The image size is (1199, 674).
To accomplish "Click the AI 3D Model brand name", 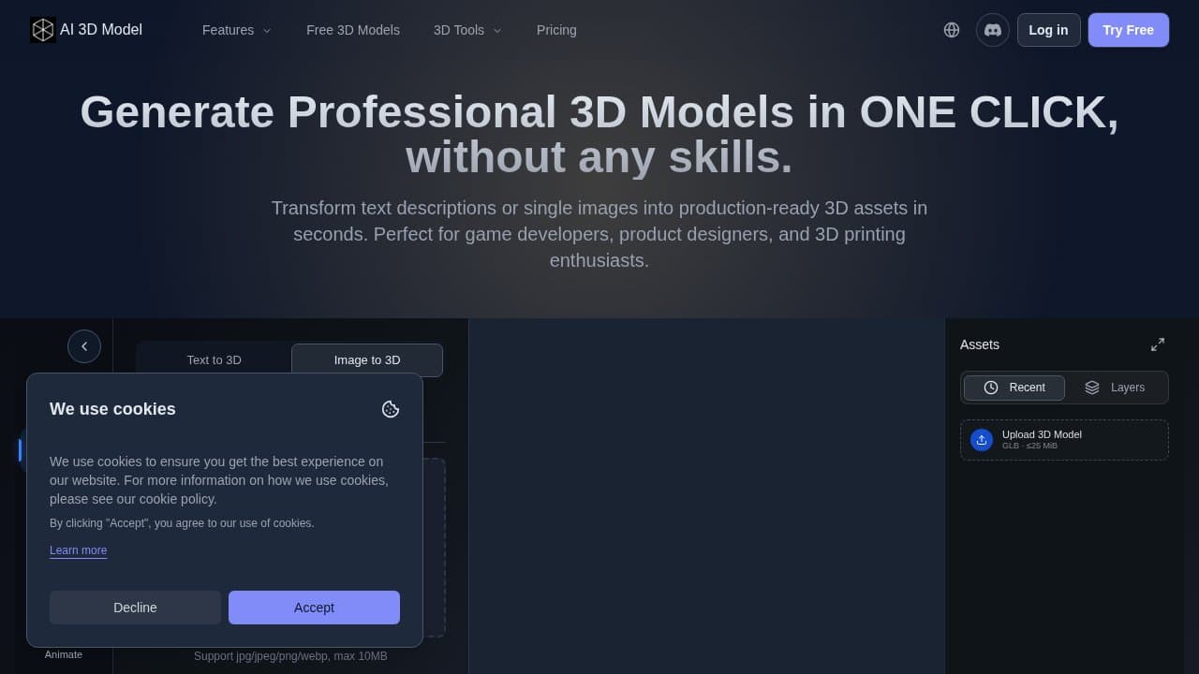I will click(x=101, y=30).
